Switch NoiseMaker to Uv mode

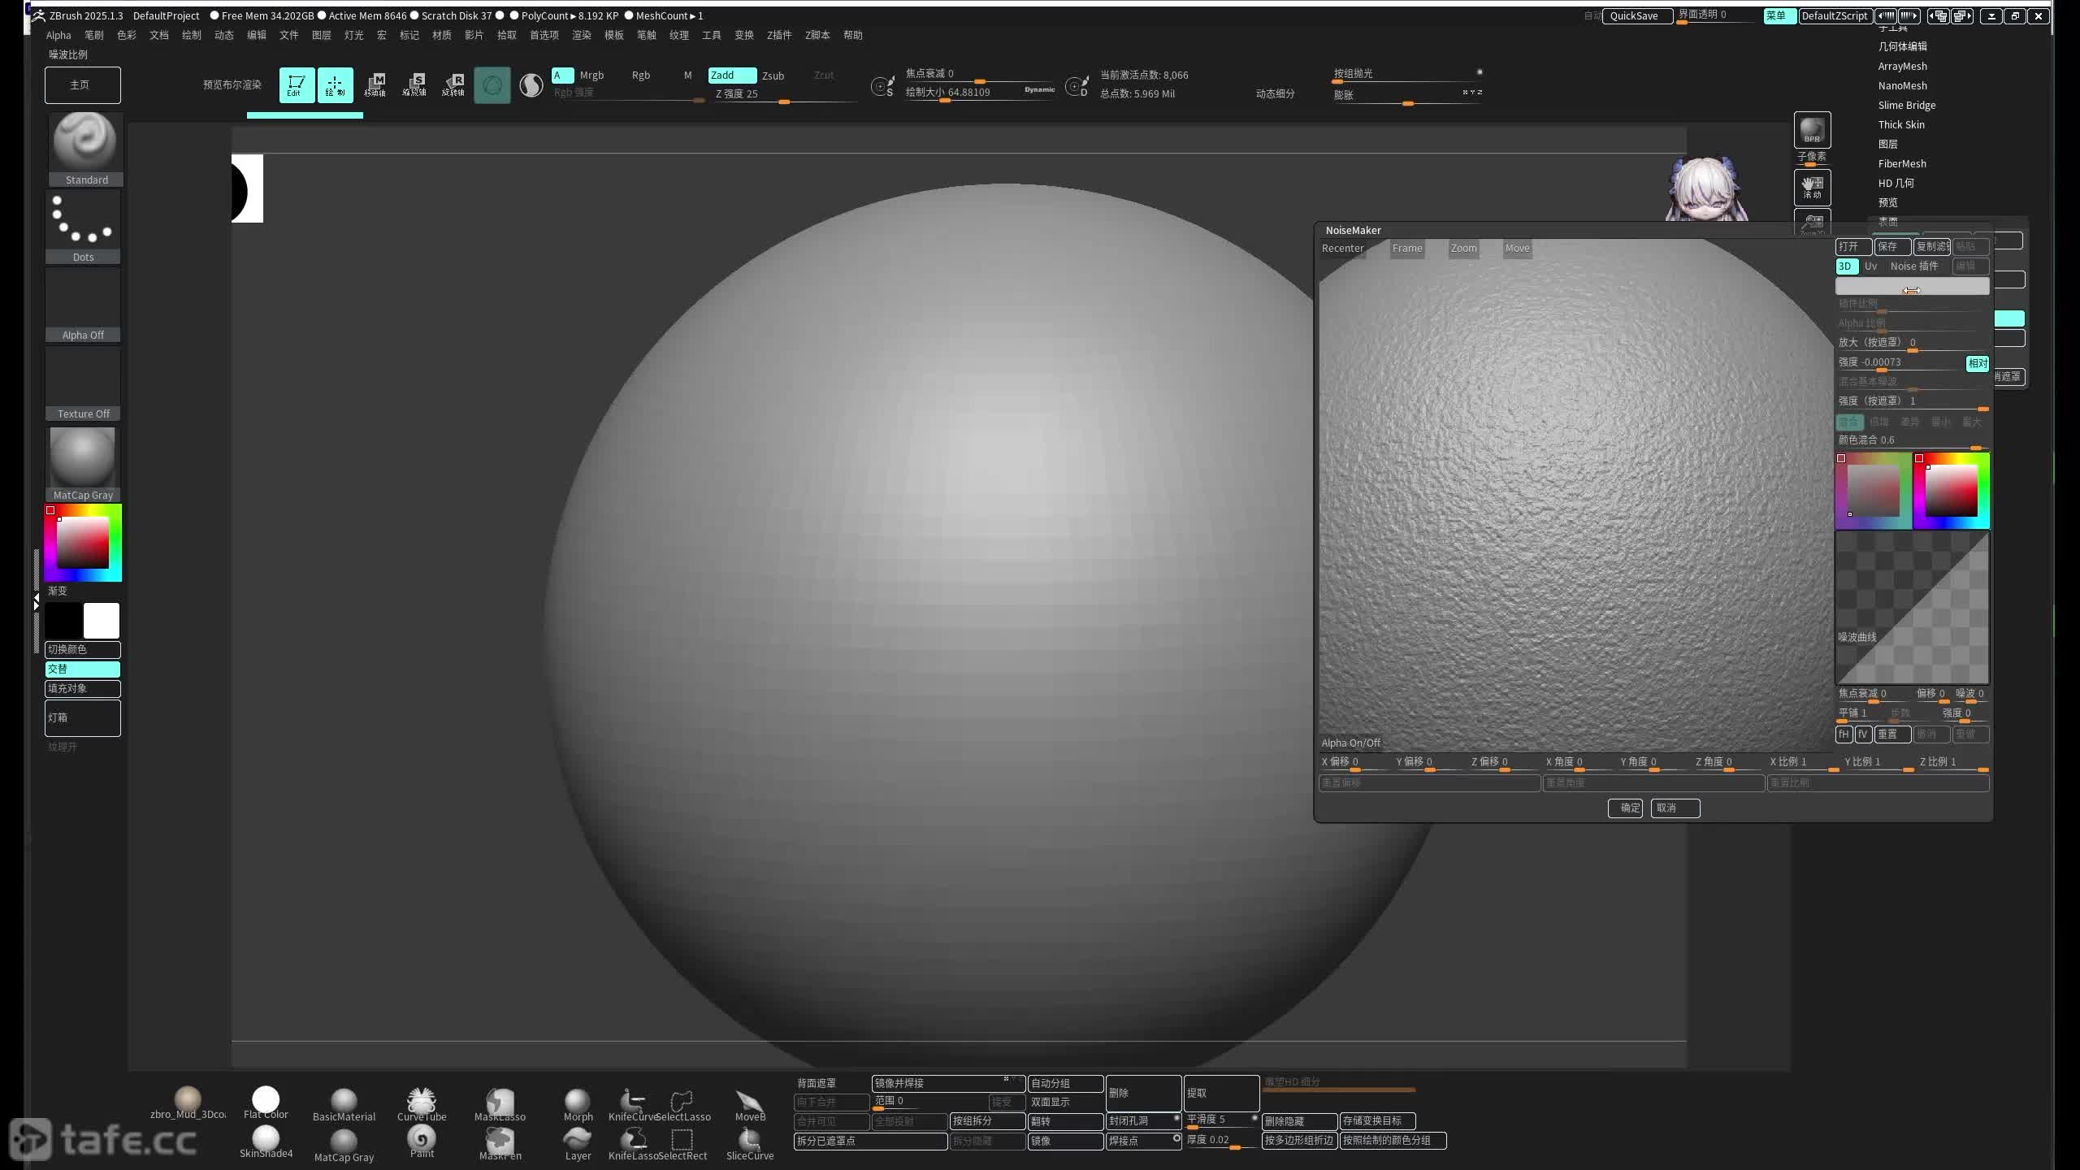pyautogui.click(x=1870, y=266)
